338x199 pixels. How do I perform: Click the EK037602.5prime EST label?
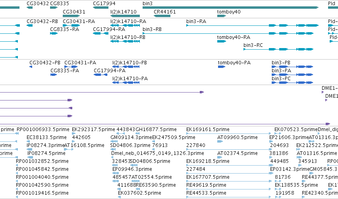139,193
